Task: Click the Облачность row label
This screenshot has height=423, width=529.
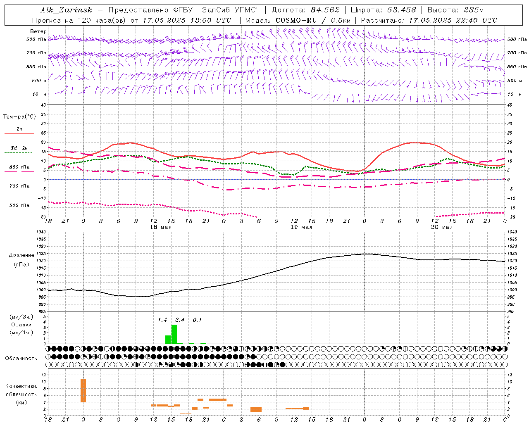Action: point(21,358)
